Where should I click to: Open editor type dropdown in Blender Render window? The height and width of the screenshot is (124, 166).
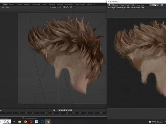tap(110, 5)
